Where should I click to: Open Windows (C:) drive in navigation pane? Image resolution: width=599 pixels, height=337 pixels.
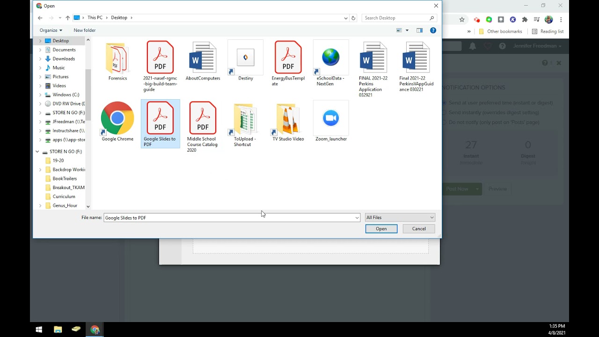coord(66,95)
